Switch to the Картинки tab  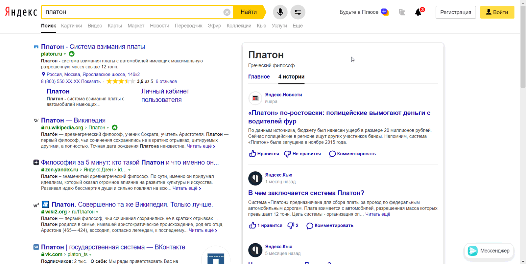coord(72,26)
